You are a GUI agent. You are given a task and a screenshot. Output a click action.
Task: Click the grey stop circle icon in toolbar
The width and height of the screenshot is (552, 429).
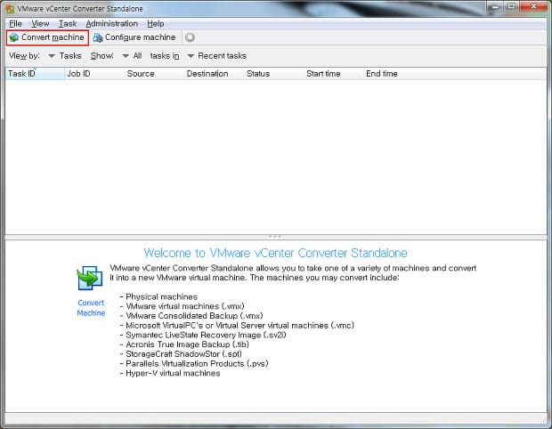pos(190,37)
